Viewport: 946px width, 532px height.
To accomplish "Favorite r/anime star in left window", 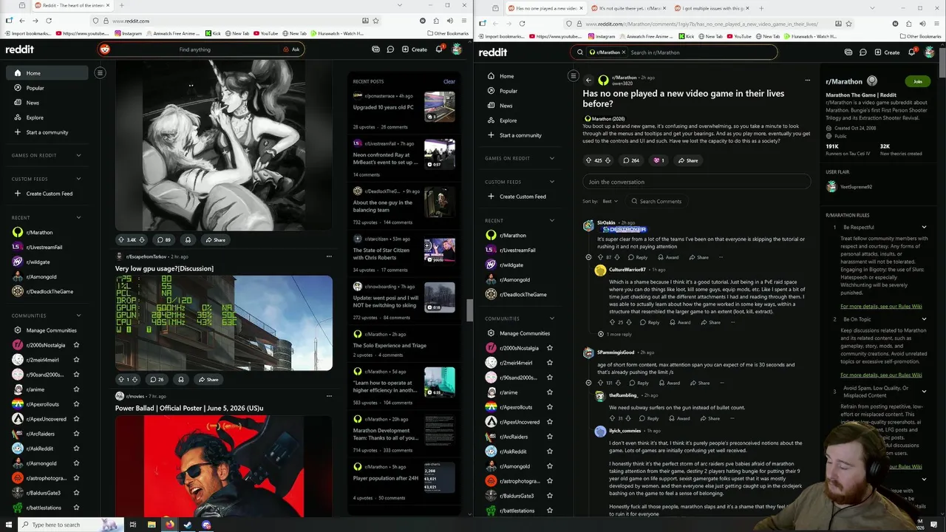I will click(76, 389).
